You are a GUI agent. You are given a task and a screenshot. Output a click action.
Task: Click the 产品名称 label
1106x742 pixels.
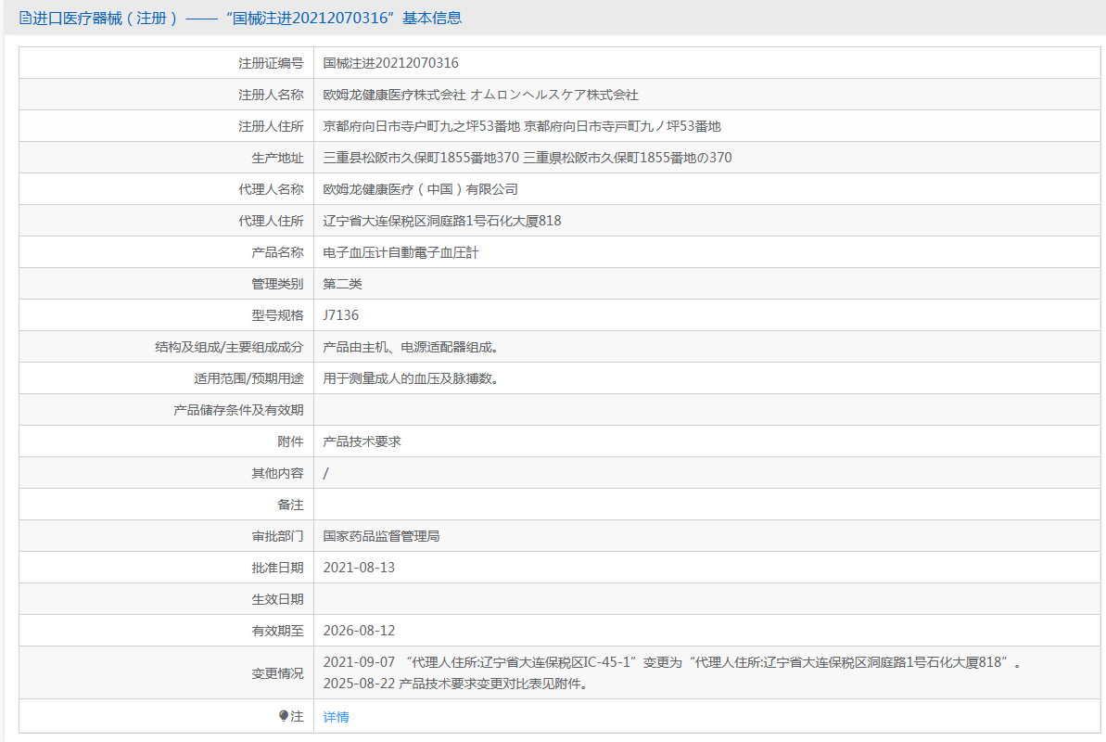point(277,252)
